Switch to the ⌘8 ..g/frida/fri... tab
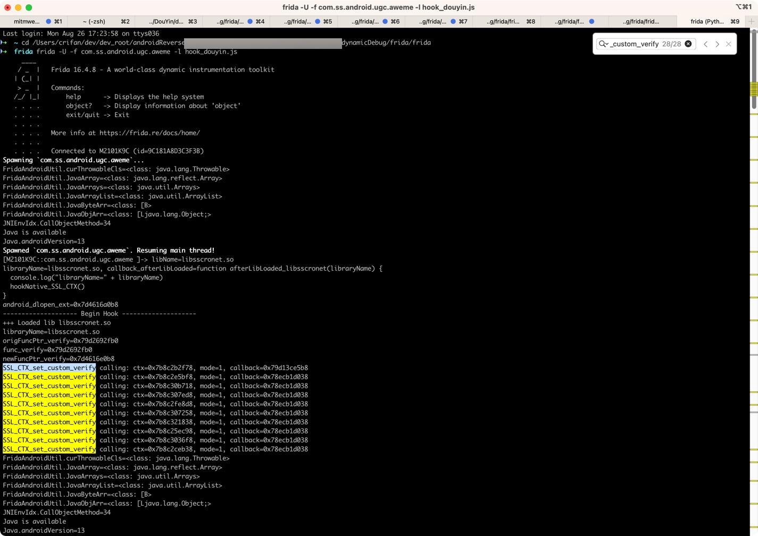The image size is (758, 536). 506,21
